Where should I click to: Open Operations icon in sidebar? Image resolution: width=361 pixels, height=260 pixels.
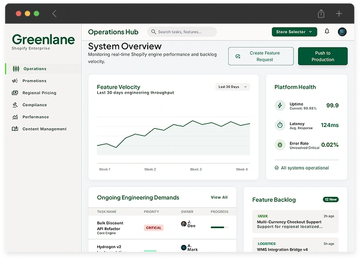16,69
